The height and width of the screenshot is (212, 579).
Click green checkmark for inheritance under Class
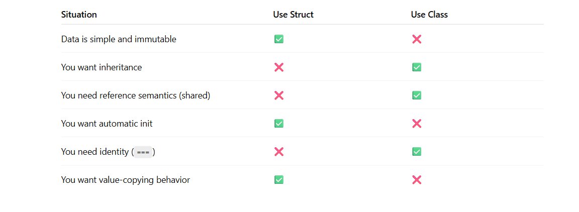tap(417, 67)
